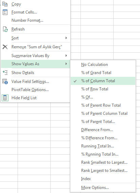Click the Format Cells icon
The image size is (140, 193).
pos(5,12)
